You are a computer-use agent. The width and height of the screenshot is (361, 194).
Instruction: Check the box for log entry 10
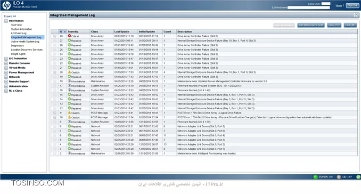[x=55, y=117]
